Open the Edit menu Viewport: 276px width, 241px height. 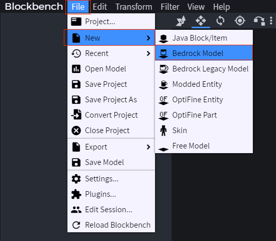100,7
